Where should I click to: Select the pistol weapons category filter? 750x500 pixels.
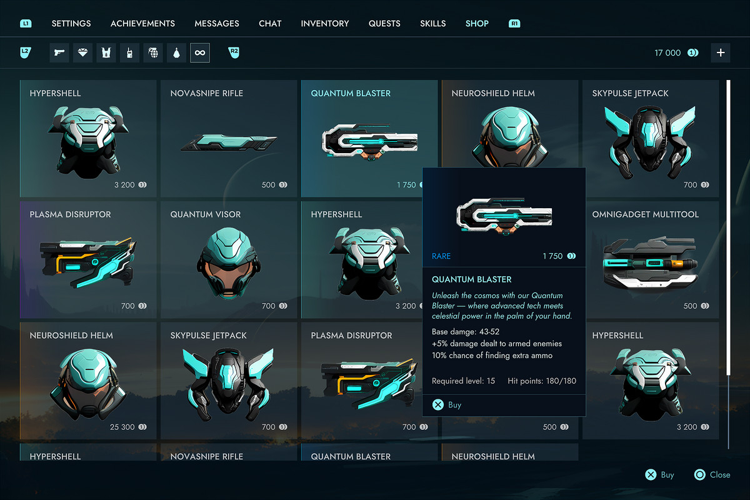tap(59, 52)
